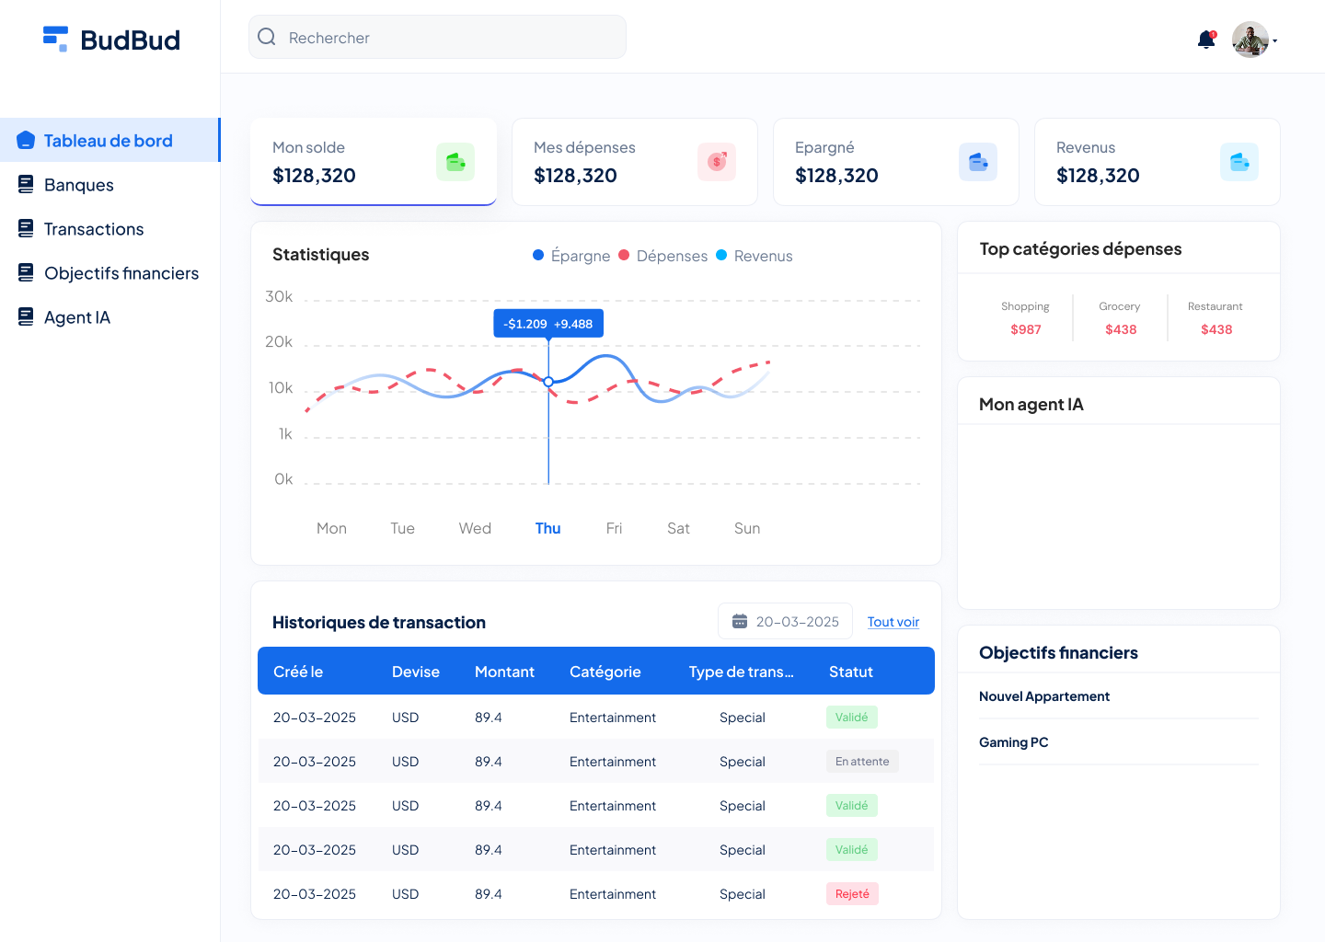1325x942 pixels.
Task: Open the 20-03-2025 date picker
Action: click(x=785, y=622)
